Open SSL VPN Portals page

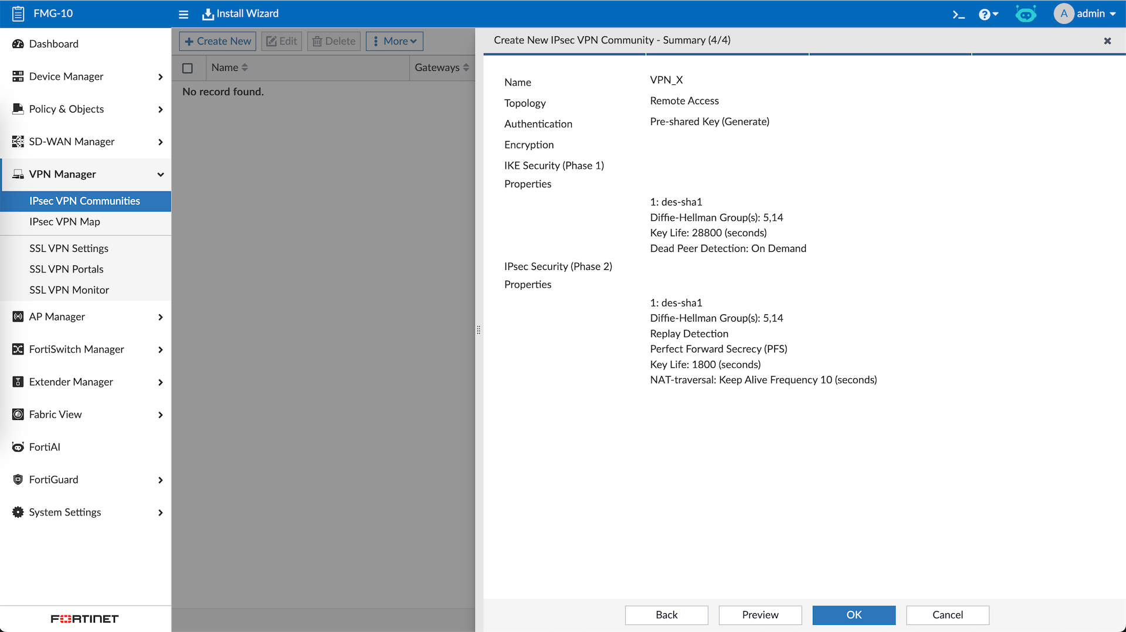[x=66, y=269]
